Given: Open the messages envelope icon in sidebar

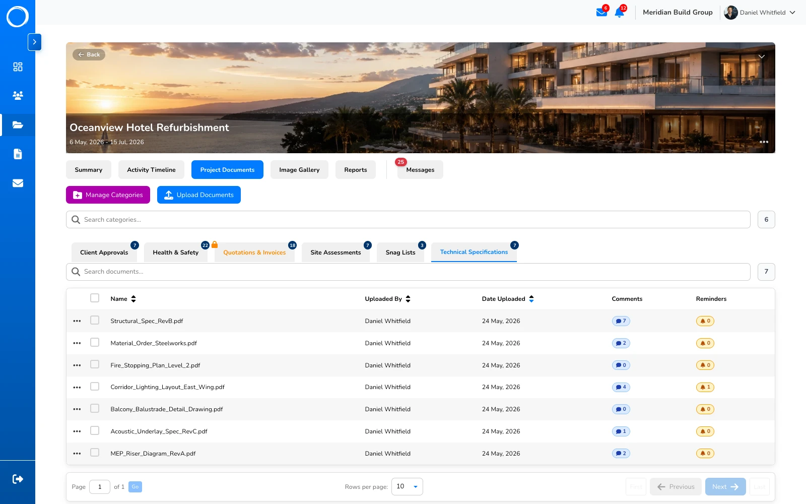Looking at the screenshot, I should tap(18, 183).
